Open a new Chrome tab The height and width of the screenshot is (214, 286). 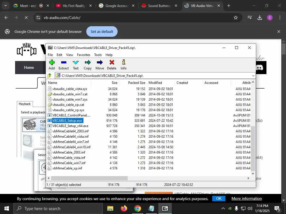(x=229, y=6)
